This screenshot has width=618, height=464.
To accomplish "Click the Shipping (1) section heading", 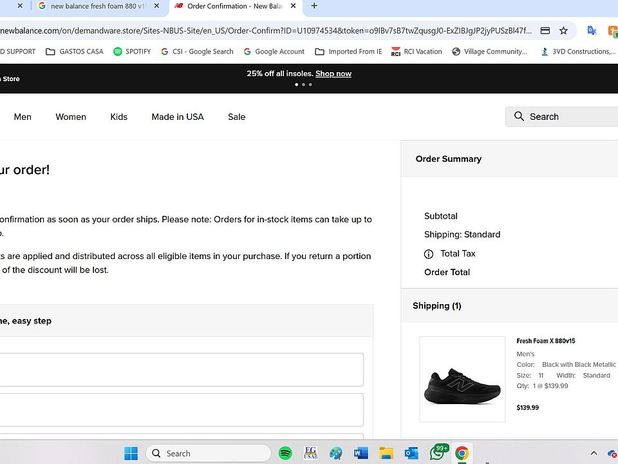I will [437, 305].
